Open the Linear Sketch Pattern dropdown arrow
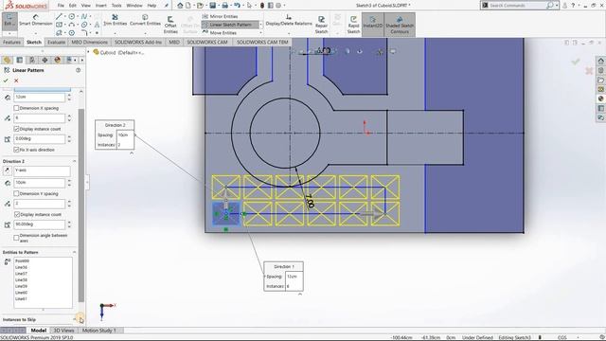This screenshot has height=341, width=606. [x=261, y=25]
